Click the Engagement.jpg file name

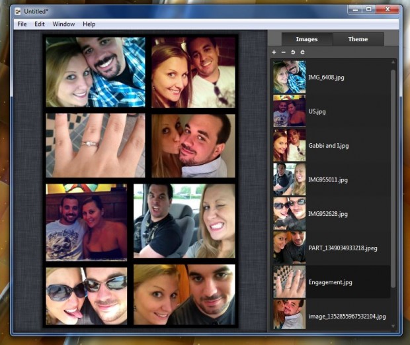tap(330, 282)
